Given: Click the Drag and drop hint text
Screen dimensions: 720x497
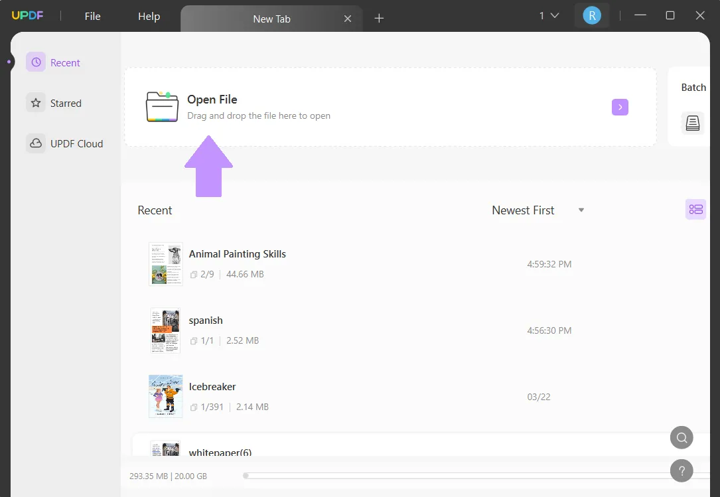Looking at the screenshot, I should tap(259, 115).
